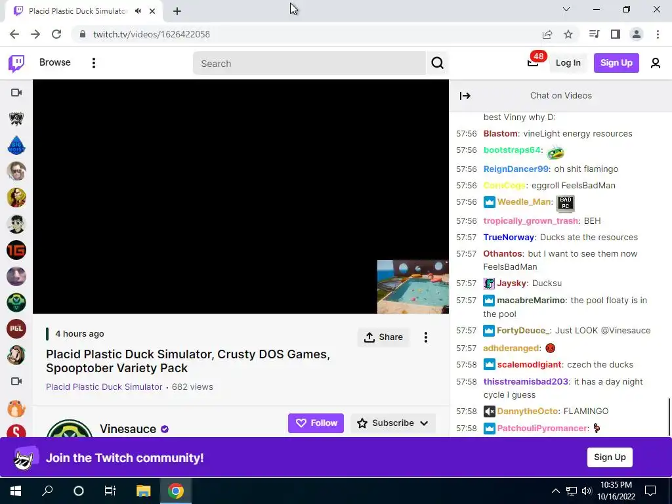Open the notifications inbox with 48 badge
This screenshot has height=504, width=672.
533,62
